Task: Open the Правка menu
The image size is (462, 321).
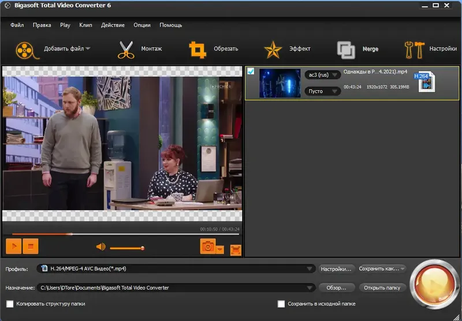Action: (42, 25)
